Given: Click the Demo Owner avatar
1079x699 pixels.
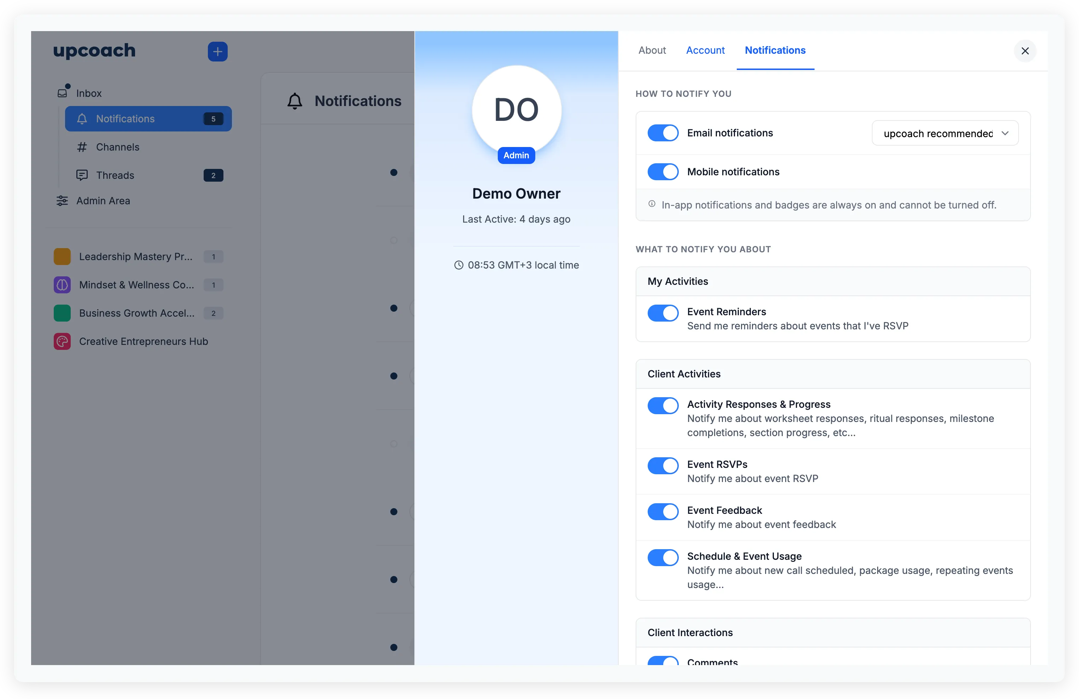Looking at the screenshot, I should tap(516, 110).
